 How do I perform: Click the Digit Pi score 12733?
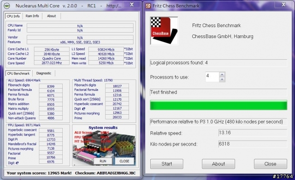(x=51, y=140)
